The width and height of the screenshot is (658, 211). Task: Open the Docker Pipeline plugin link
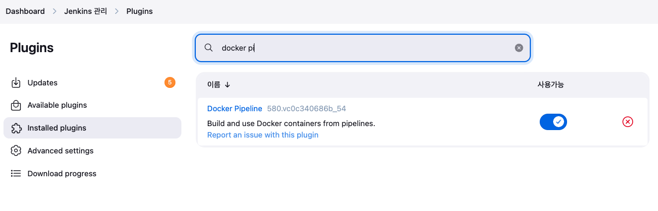coord(235,109)
